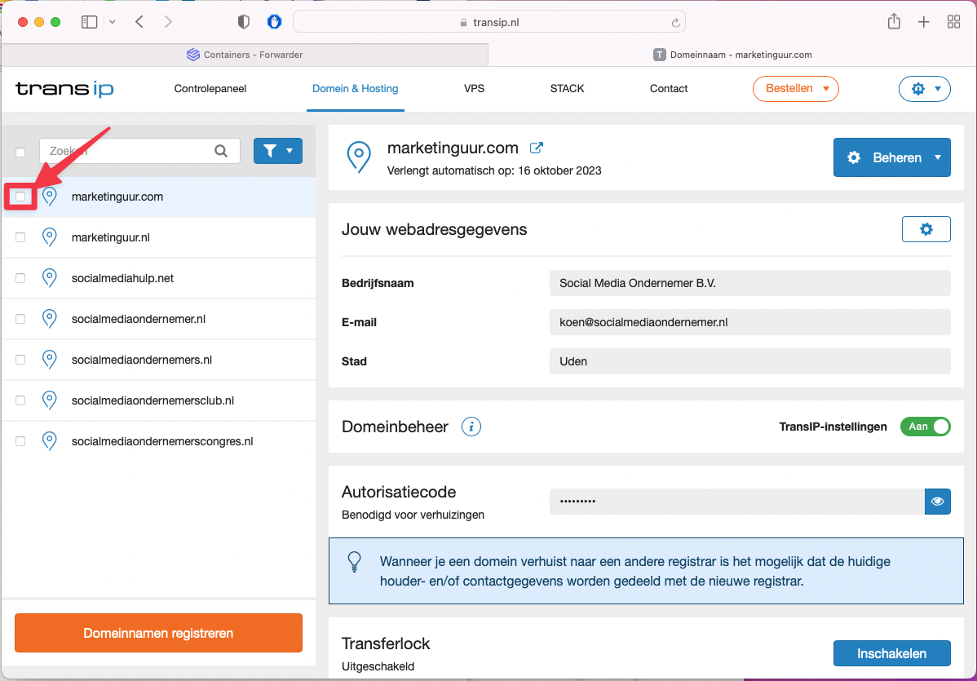Viewport: 977px width, 681px height.
Task: Tick the select-all checkbox beside search
Action: click(x=20, y=152)
